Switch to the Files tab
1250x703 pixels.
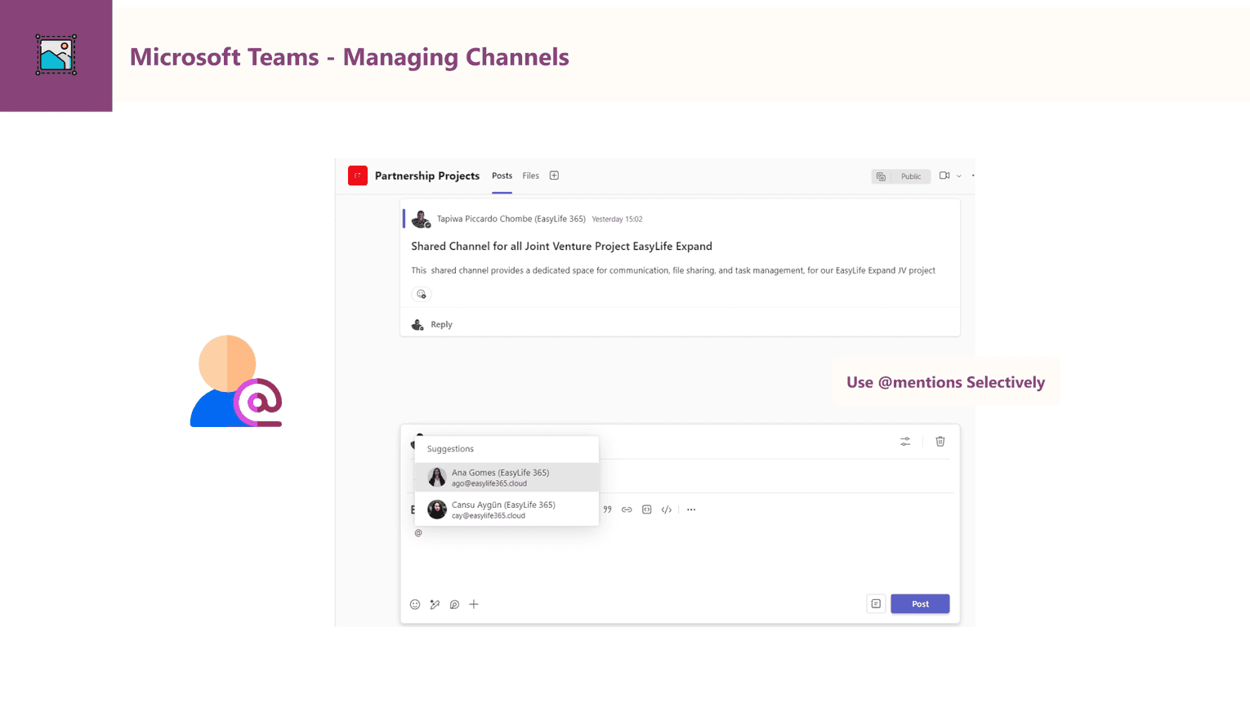[x=530, y=176]
